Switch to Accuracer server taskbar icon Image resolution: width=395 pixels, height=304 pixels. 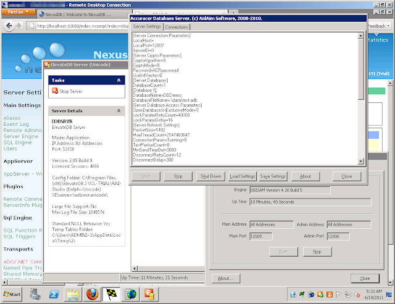111,294
